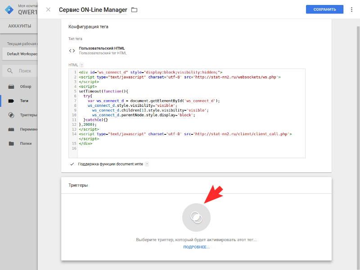Click the code brackets tag type icon

[x=72, y=50]
